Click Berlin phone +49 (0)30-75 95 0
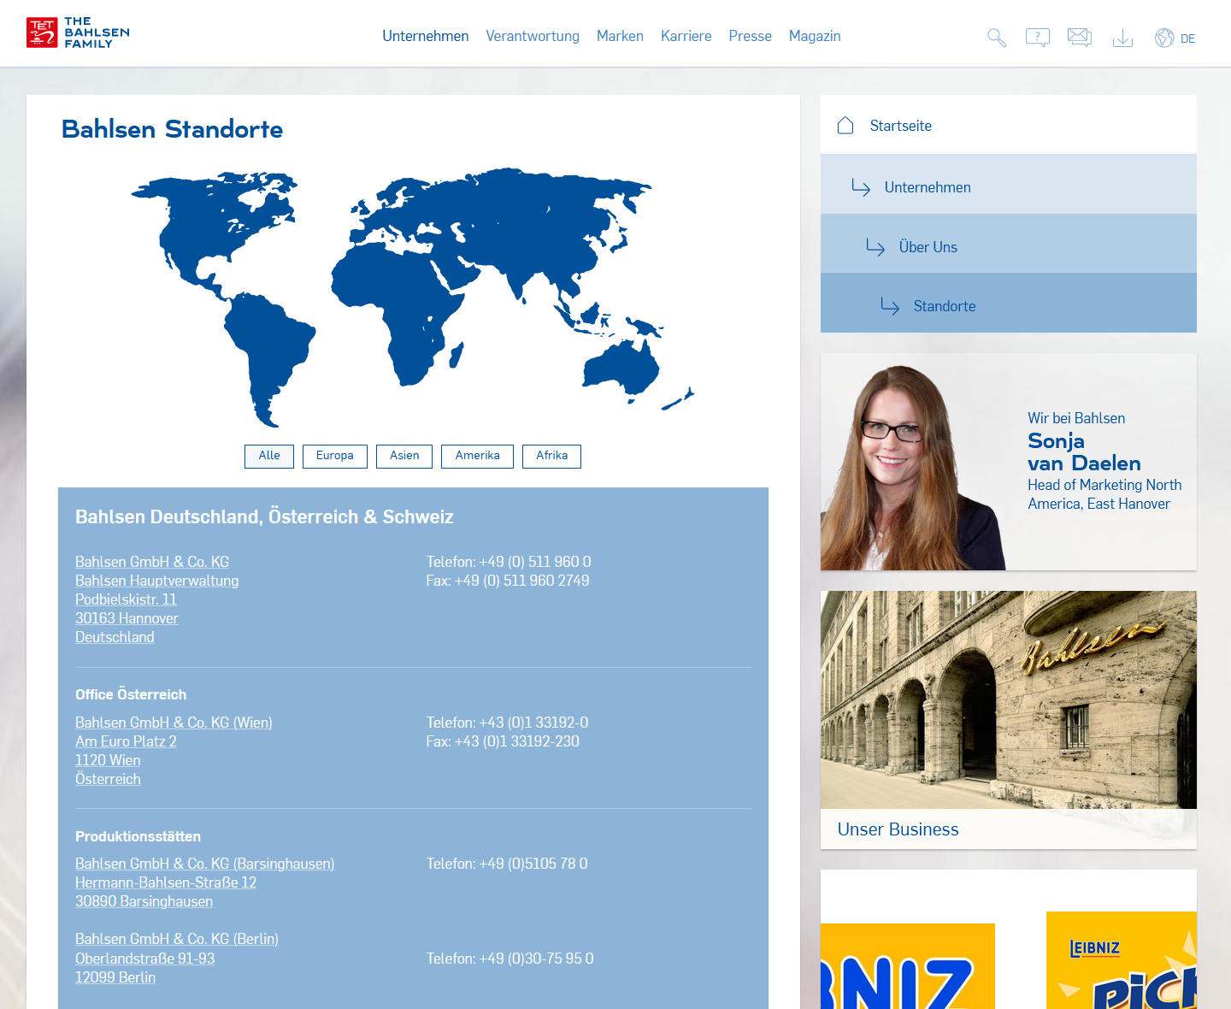This screenshot has width=1231, height=1009. click(x=537, y=959)
